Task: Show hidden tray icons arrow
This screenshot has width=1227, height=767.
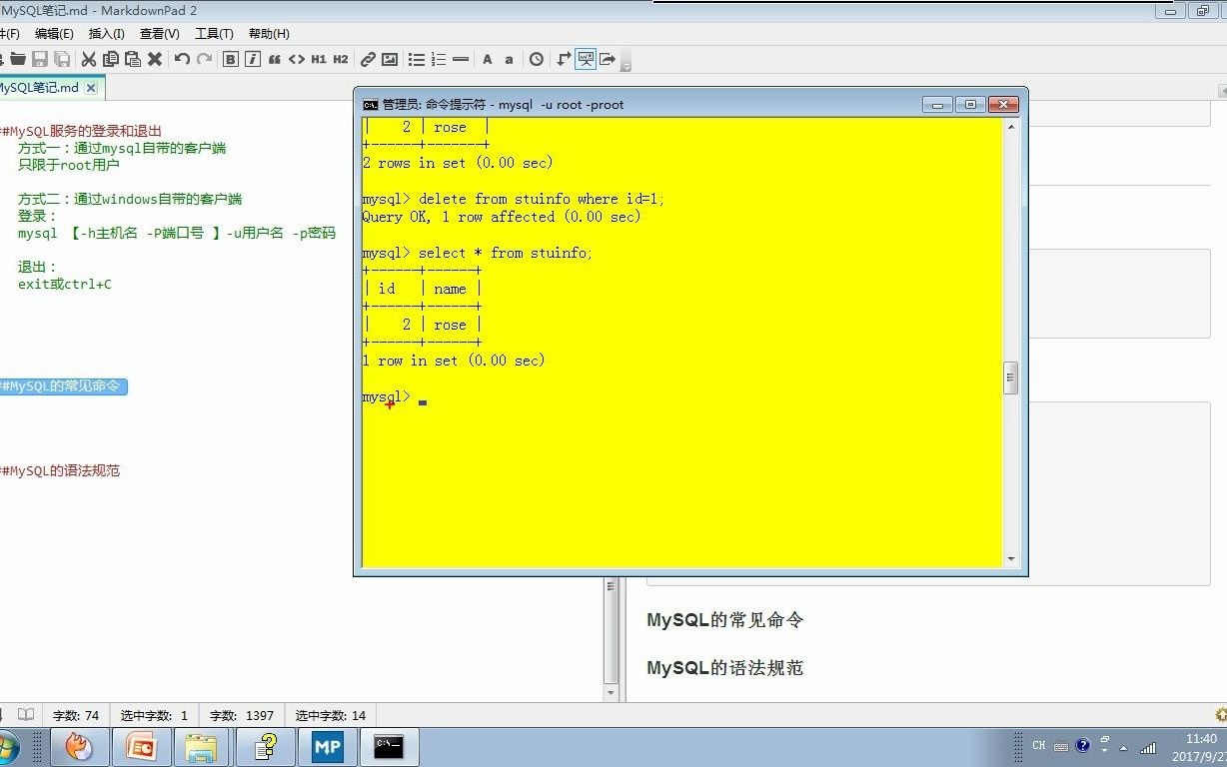Action: [1123, 747]
